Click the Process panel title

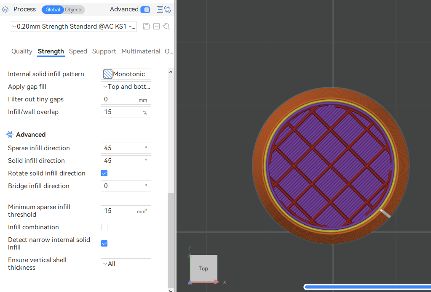tap(24, 9)
